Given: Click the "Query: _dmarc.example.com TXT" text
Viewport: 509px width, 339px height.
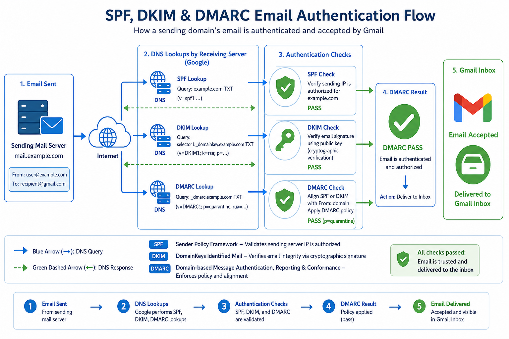Looking at the screenshot, I should 209,197.
